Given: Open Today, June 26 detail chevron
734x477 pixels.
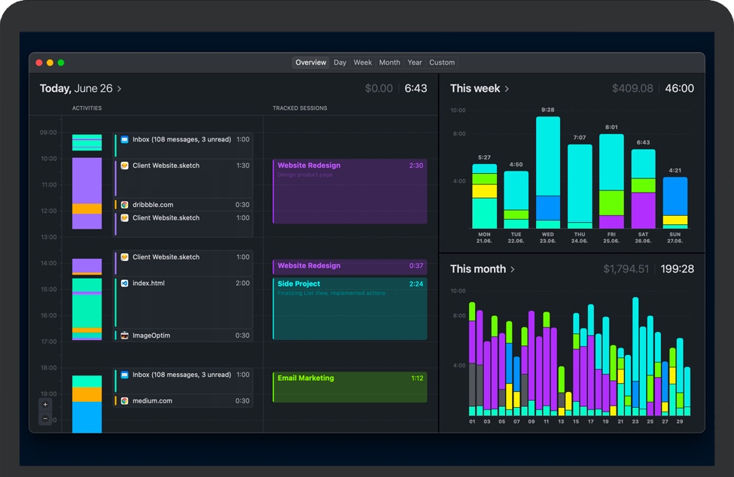Looking at the screenshot, I should click(120, 89).
